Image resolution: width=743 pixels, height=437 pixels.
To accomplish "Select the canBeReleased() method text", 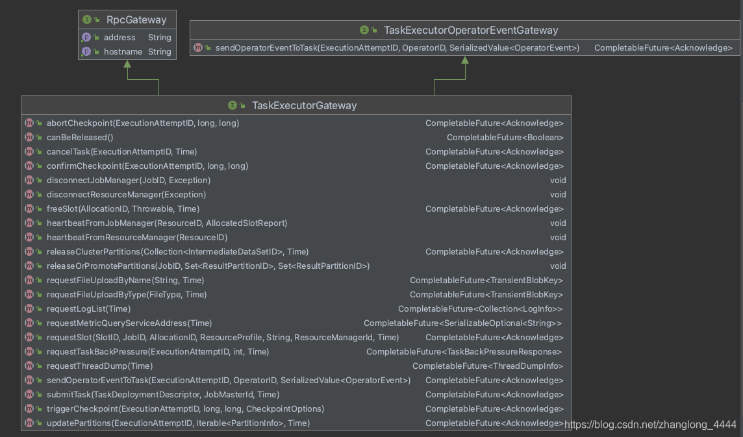I will click(80, 138).
